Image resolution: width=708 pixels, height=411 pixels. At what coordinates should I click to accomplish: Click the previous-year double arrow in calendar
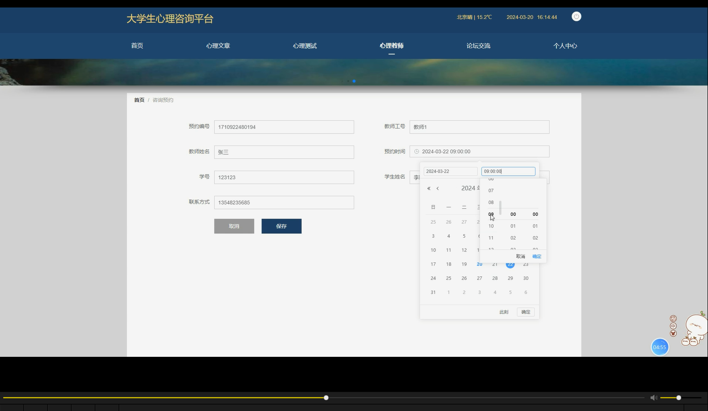click(x=428, y=188)
